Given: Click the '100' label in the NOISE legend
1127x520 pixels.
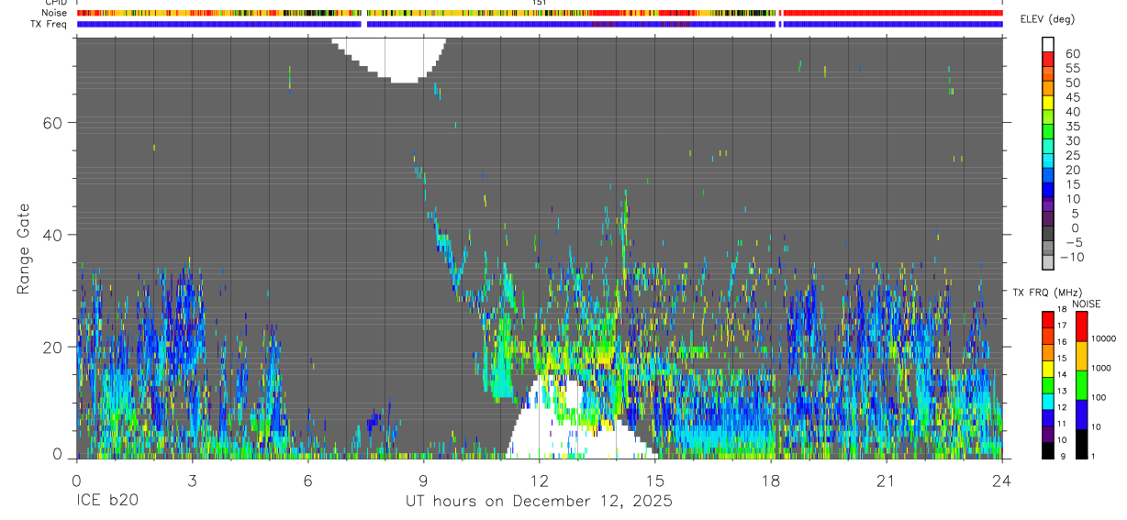Looking at the screenshot, I should pos(1099,397).
